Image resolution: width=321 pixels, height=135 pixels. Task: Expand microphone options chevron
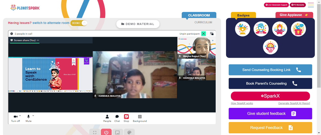pyautogui.click(x=33, y=116)
